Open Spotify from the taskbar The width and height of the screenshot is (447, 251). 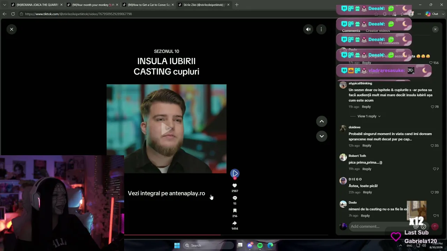tap(260, 245)
